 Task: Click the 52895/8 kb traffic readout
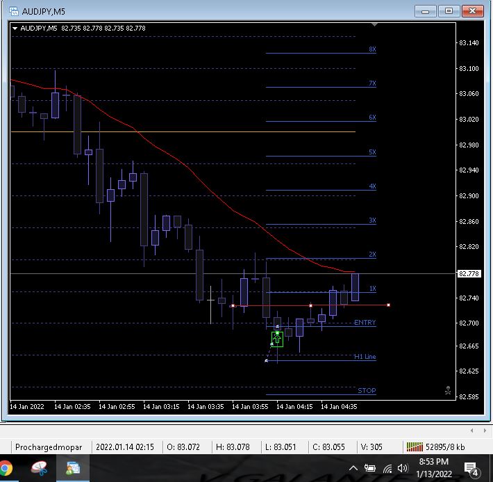(x=445, y=447)
